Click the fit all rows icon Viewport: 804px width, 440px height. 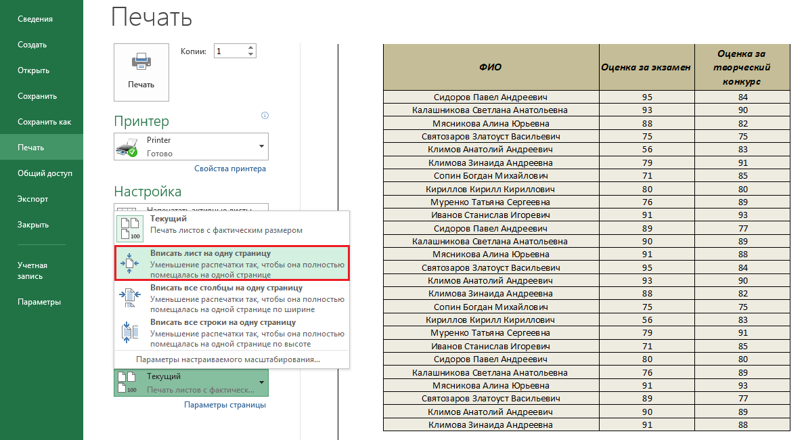pos(130,332)
